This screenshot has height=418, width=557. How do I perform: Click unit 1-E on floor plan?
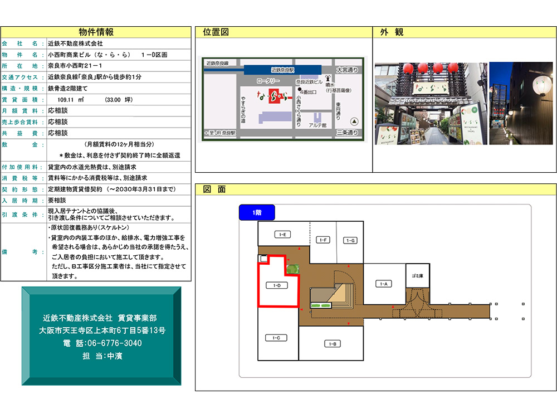282,235
